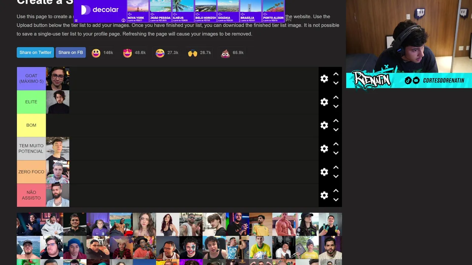472x265 pixels.
Task: Open Goiânia destination in ad banner
Action: pos(228,11)
